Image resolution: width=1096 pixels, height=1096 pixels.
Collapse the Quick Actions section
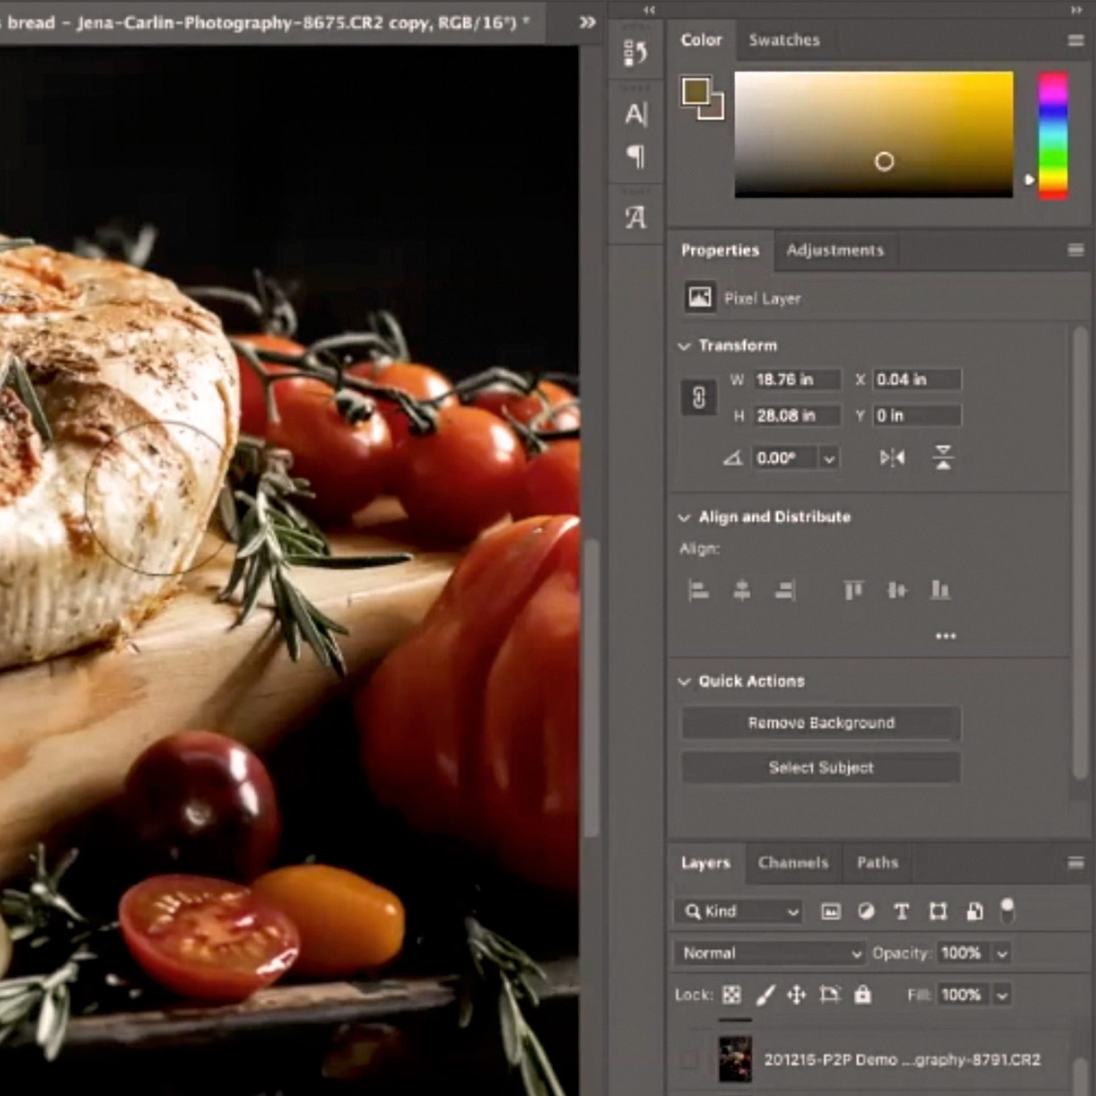685,681
